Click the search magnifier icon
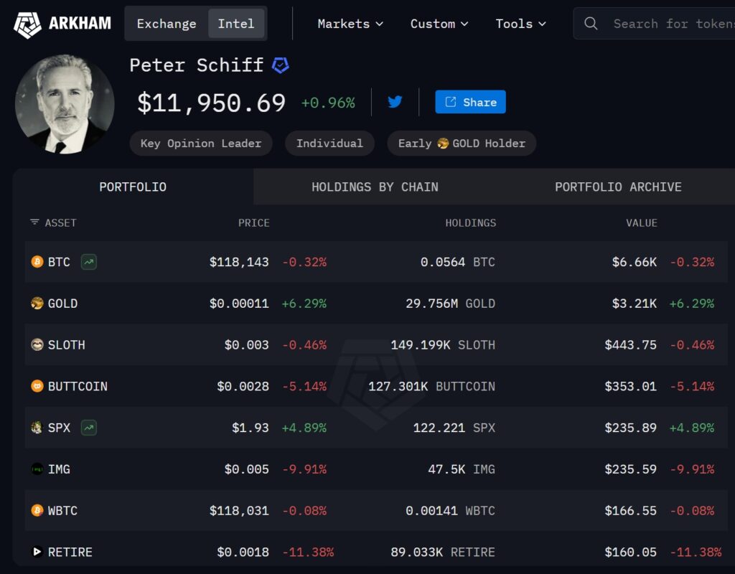735x574 pixels. (591, 24)
